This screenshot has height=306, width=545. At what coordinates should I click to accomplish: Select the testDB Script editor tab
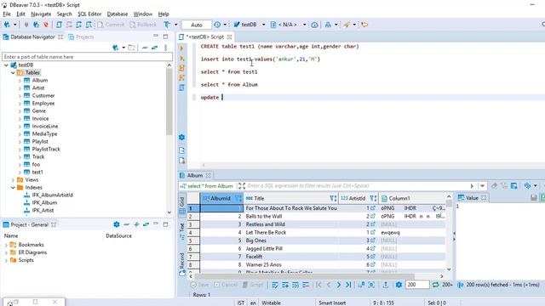click(x=205, y=37)
